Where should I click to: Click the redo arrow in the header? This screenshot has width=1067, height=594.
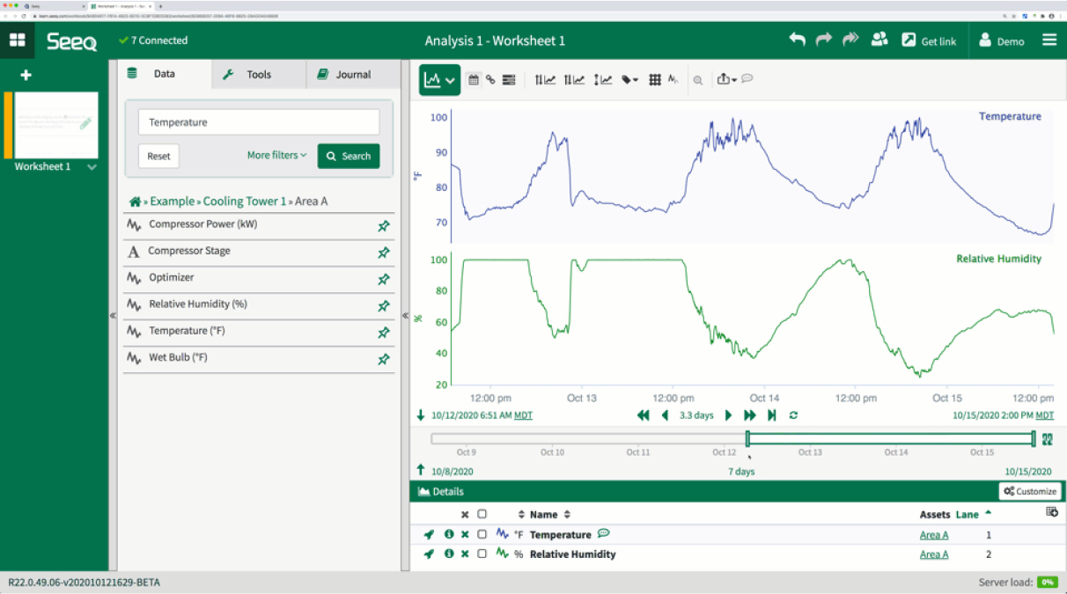tap(823, 40)
